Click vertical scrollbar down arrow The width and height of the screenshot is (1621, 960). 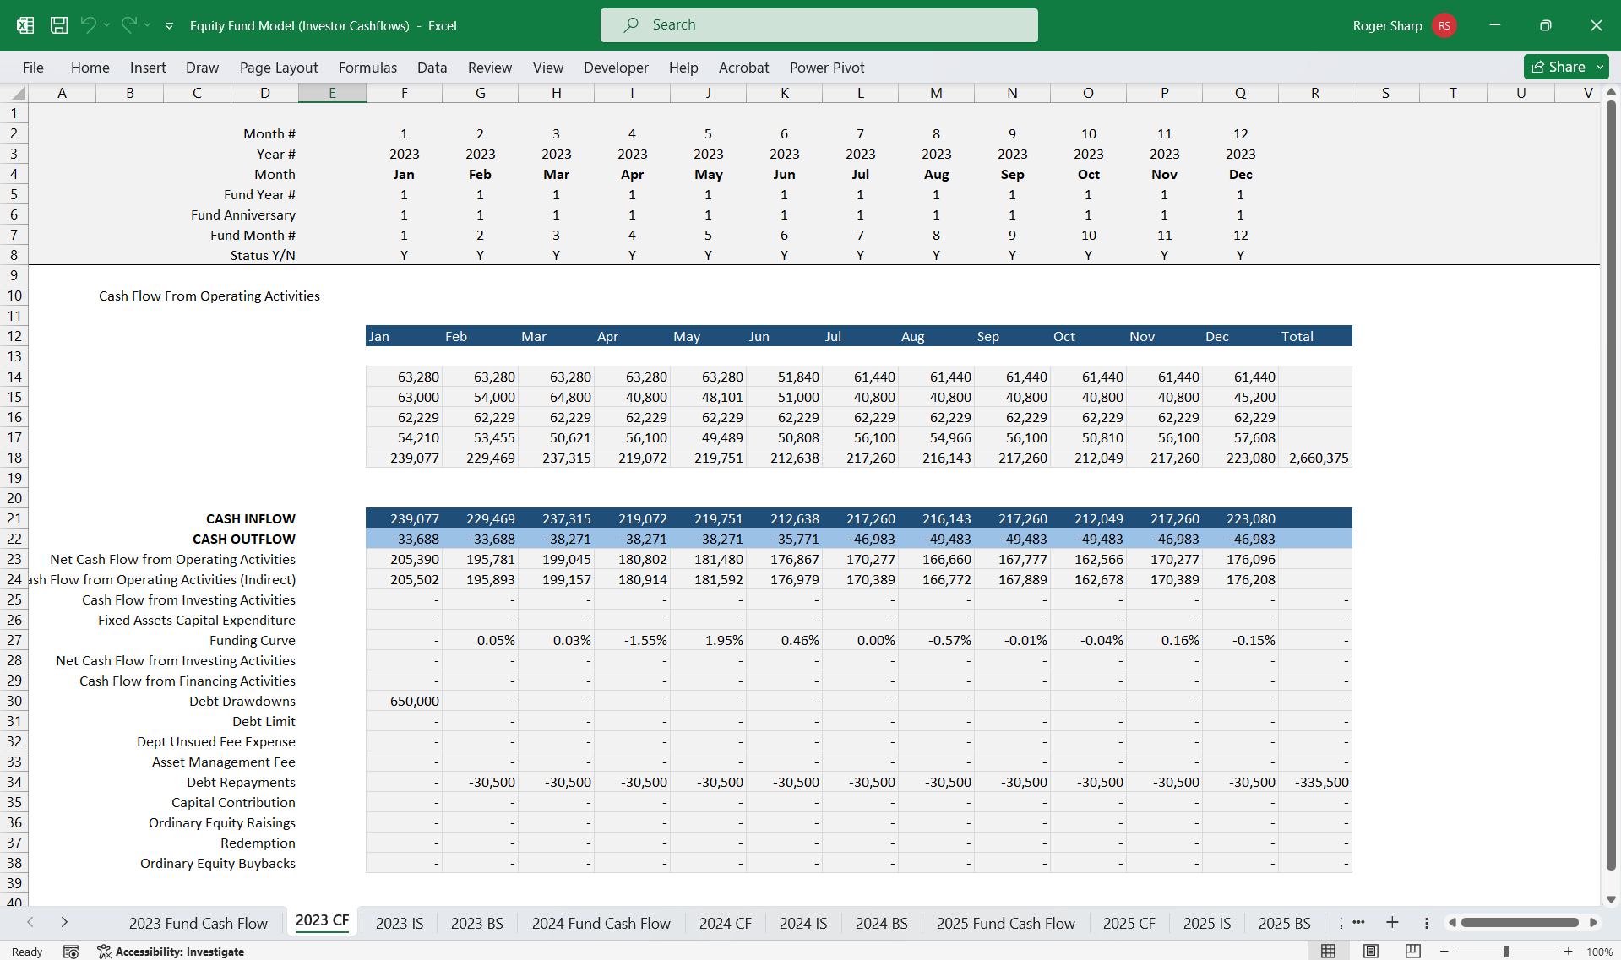[x=1611, y=900]
